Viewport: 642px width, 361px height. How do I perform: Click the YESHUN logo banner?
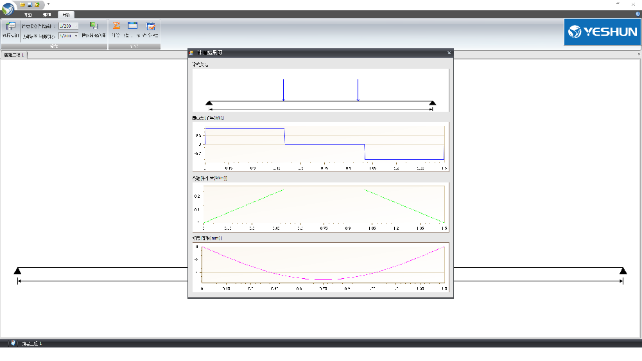click(602, 32)
